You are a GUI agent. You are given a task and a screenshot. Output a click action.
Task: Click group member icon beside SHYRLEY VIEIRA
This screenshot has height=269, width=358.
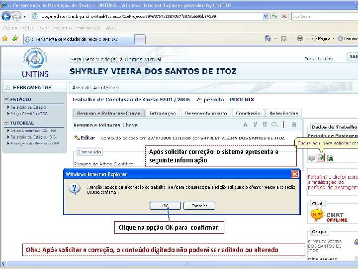356,242
